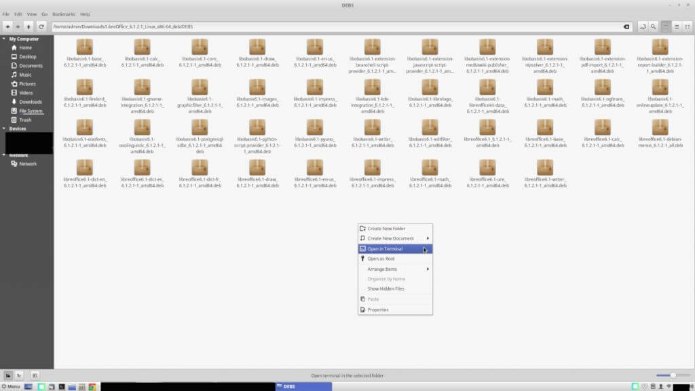Open the Bookmarks menu
Viewport: 695px width, 391px height.
pos(62,14)
